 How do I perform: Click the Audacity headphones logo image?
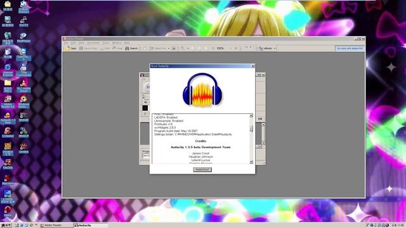pos(202,90)
